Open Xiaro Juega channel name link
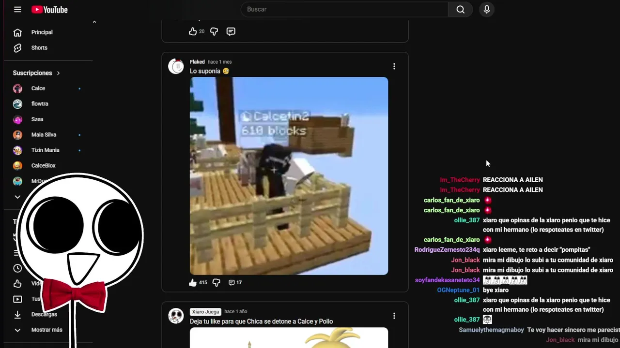This screenshot has width=620, height=348. click(205, 312)
